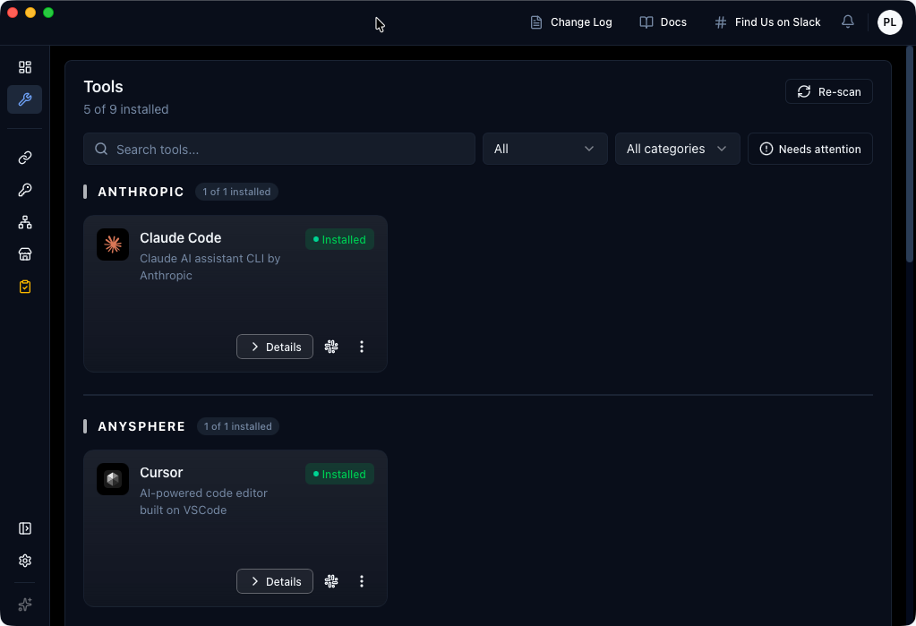Click the ANYSPHERE section heading

tap(141, 426)
